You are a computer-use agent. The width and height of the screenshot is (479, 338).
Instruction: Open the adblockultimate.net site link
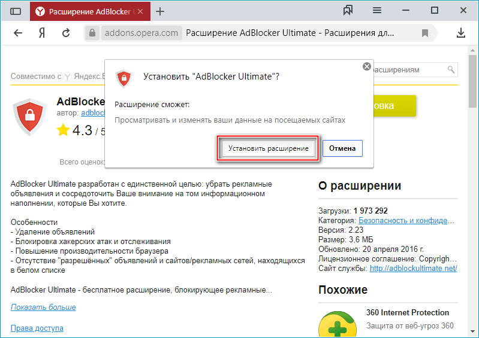pos(413,269)
